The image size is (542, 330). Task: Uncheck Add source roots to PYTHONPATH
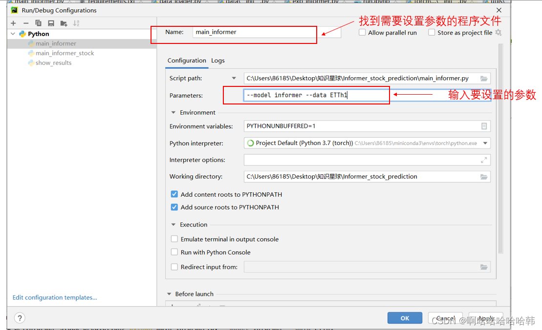click(174, 207)
